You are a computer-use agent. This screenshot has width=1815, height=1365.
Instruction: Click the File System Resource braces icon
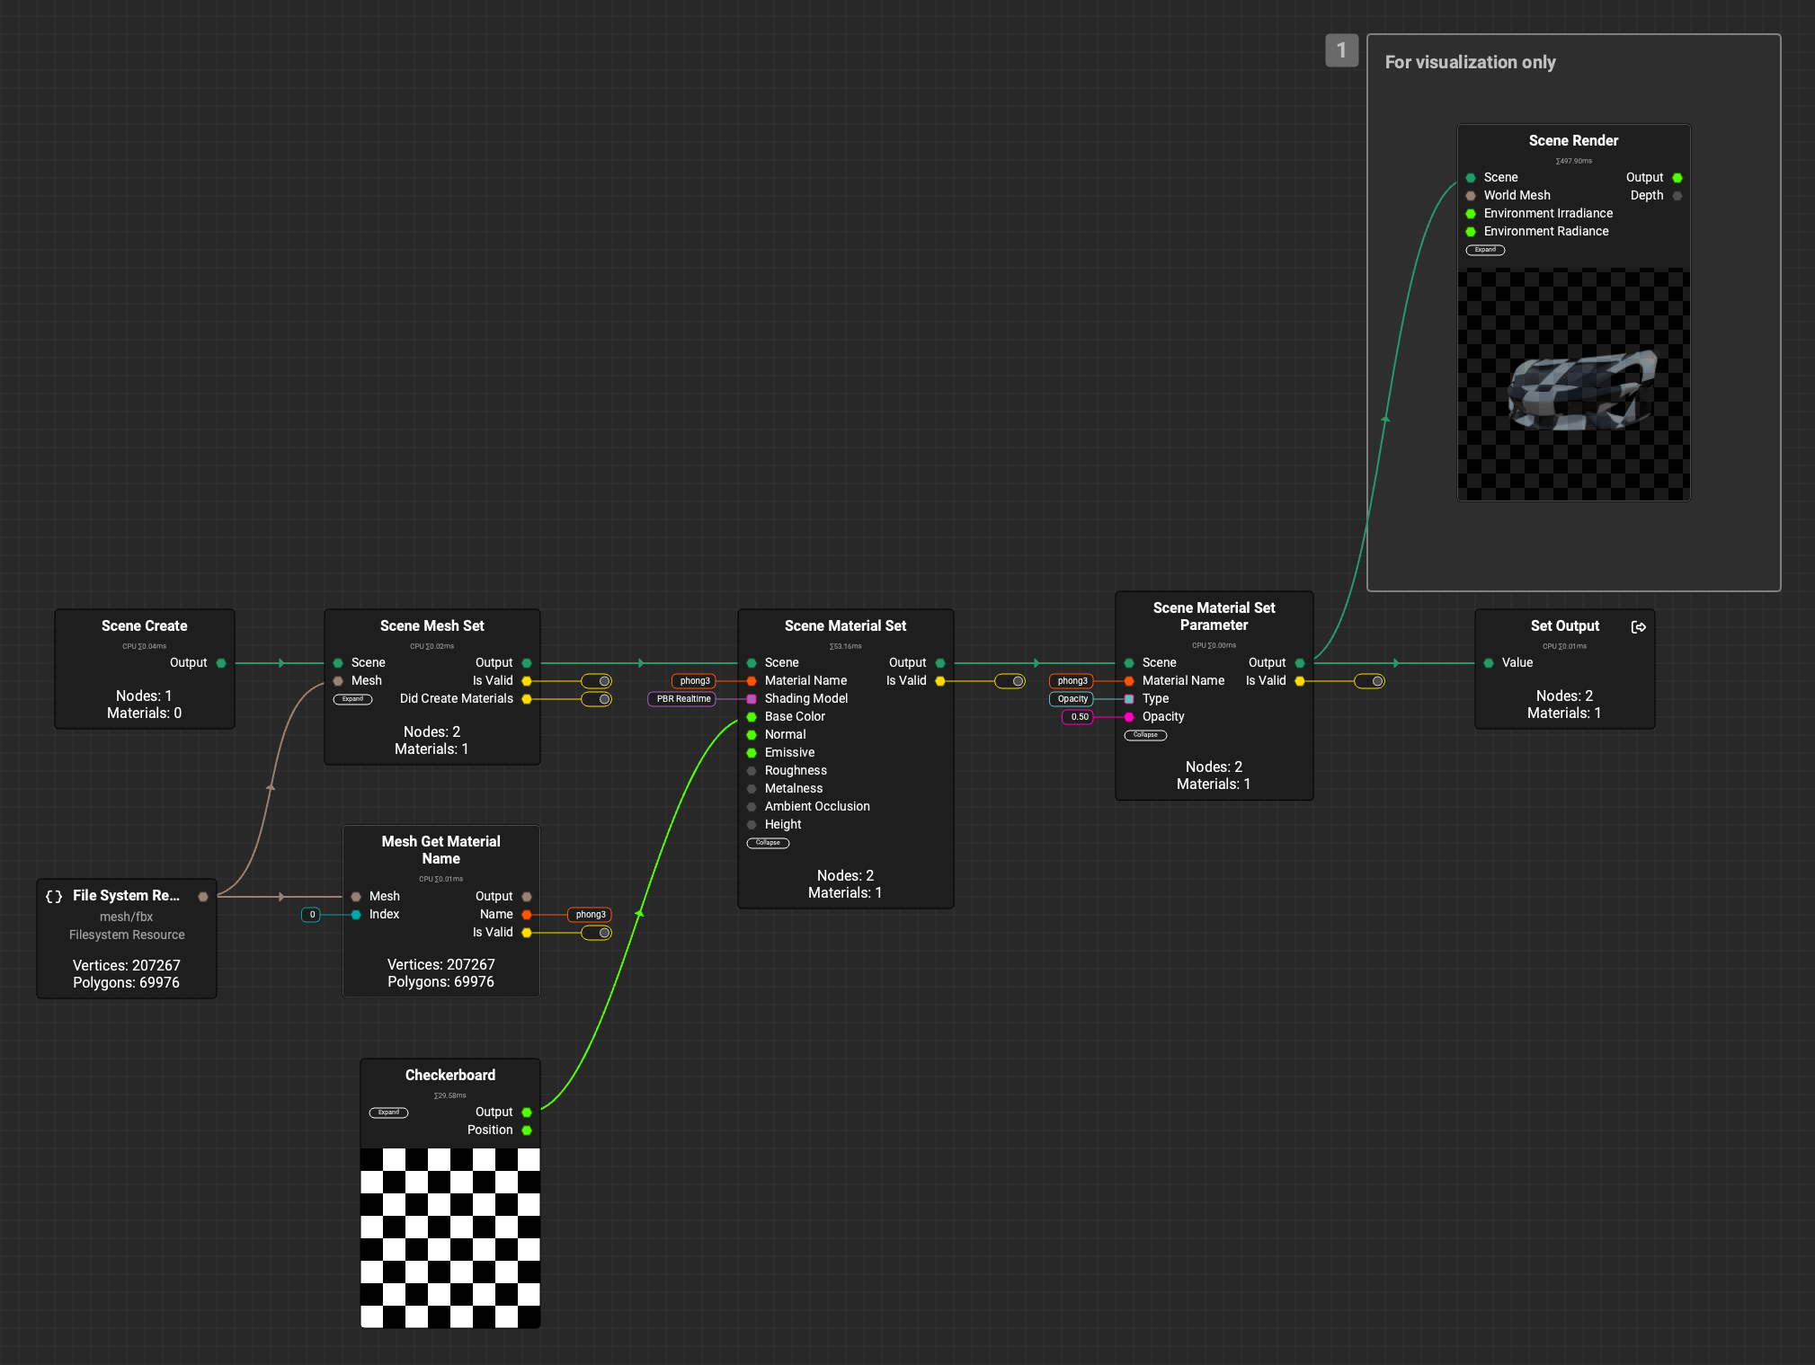(54, 896)
